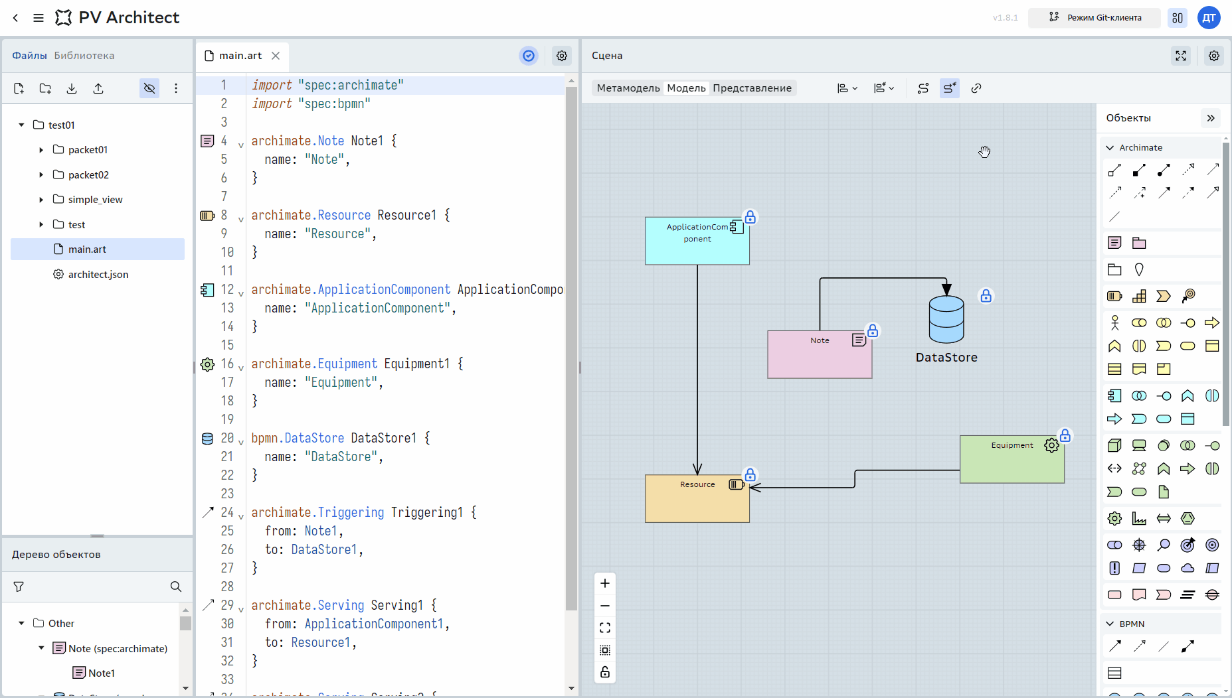Image resolution: width=1232 pixels, height=698 pixels.
Task: Click the new file icon in Files toolbar
Action: pyautogui.click(x=19, y=88)
